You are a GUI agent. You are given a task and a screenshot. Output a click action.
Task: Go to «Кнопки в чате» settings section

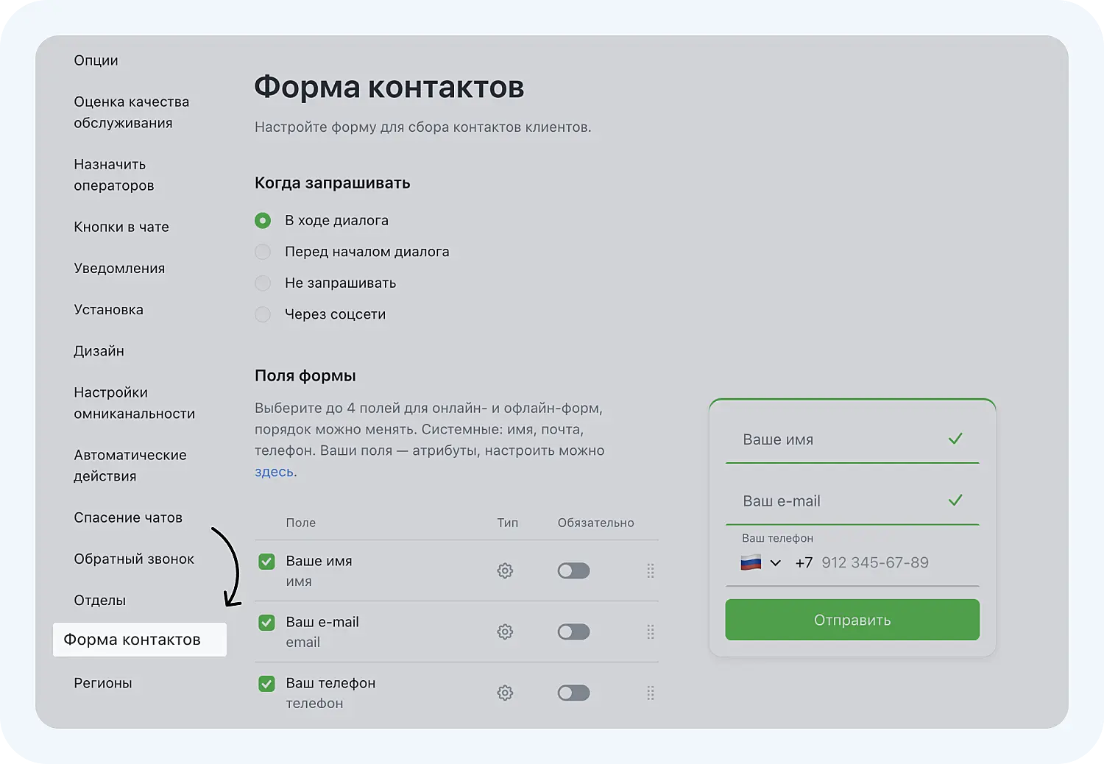(121, 227)
